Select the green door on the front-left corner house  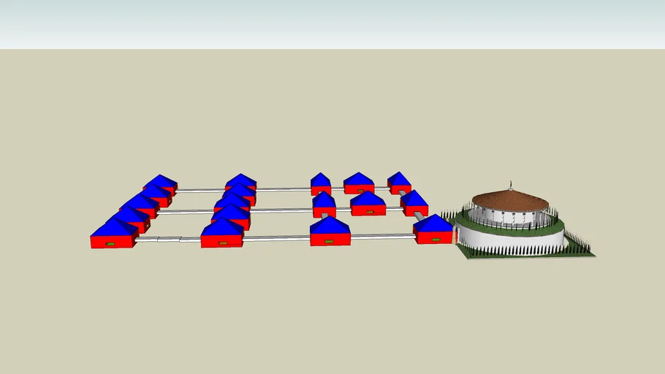[110, 243]
